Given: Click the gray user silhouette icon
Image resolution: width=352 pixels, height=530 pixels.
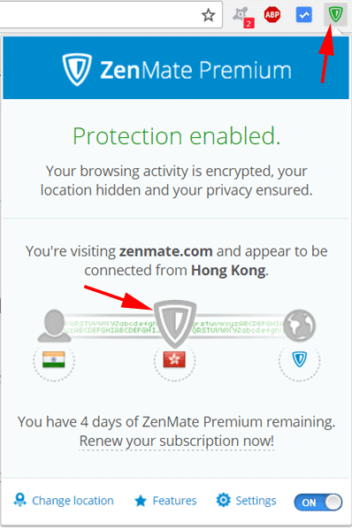Looking at the screenshot, I should coord(54,325).
